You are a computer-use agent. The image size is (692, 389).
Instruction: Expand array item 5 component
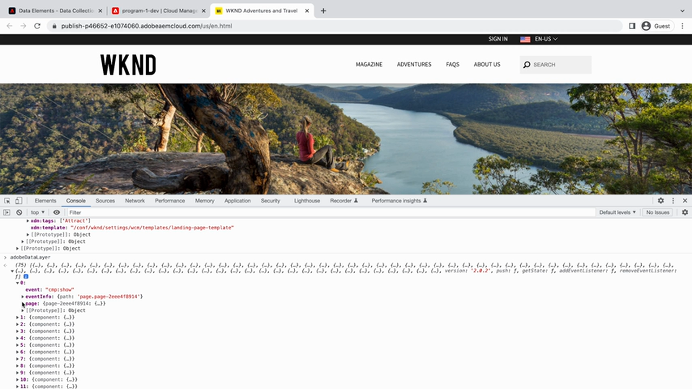click(17, 345)
